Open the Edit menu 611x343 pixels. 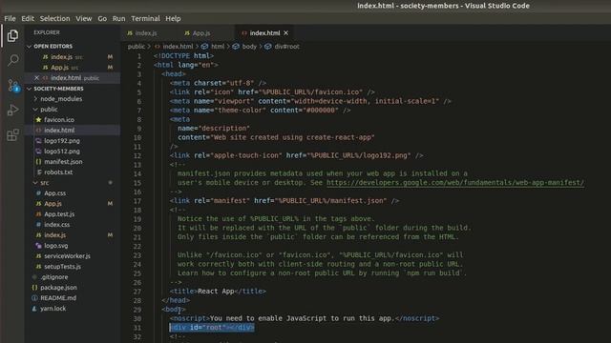click(x=28, y=19)
